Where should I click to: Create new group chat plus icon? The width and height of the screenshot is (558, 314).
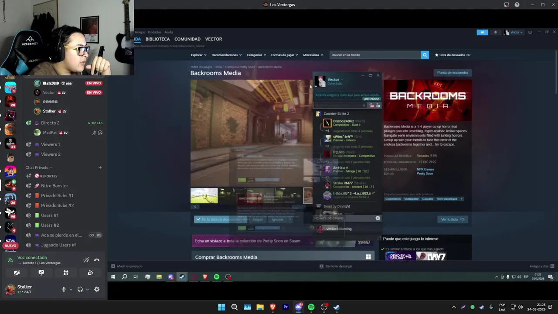[x=378, y=218]
